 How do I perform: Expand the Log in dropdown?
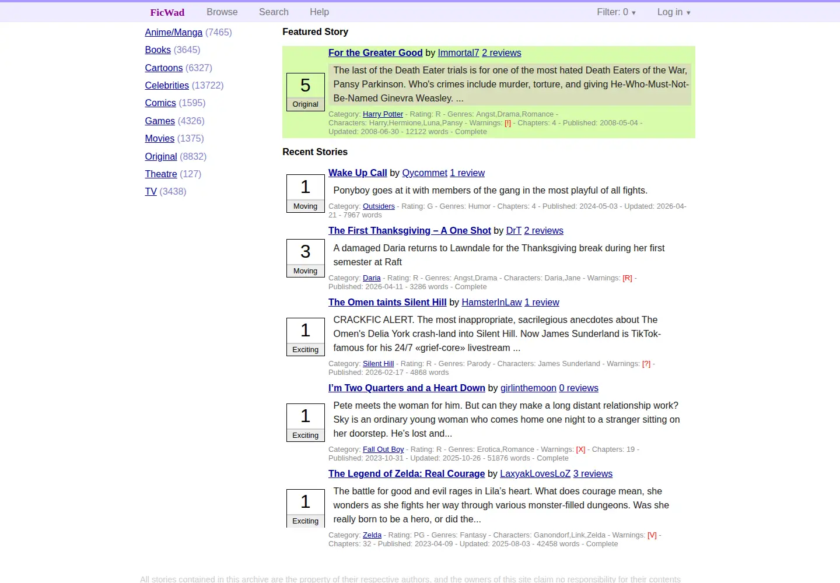[x=674, y=12]
